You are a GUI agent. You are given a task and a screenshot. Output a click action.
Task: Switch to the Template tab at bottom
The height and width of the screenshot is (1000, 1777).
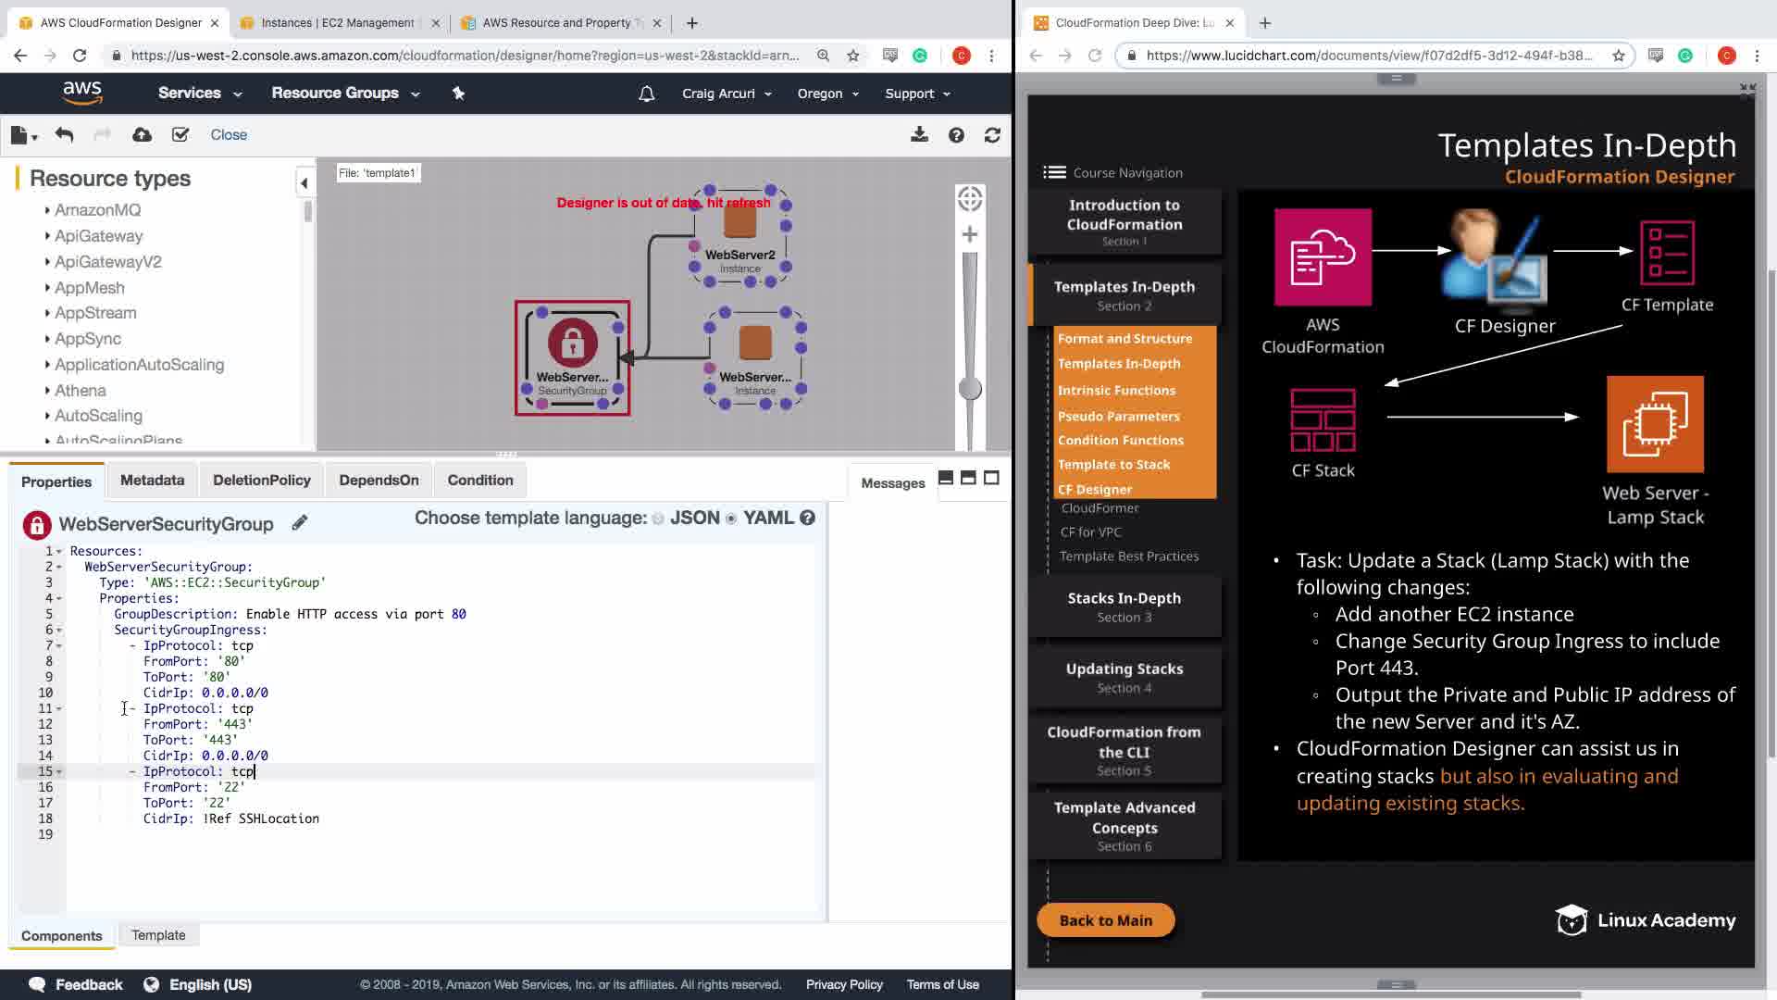(158, 935)
